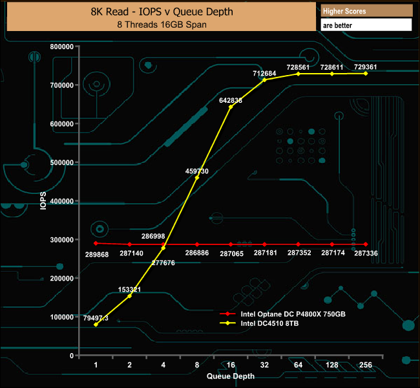Click the y-axis label 200000
Viewport: 420px width, 388px height.
(61, 278)
